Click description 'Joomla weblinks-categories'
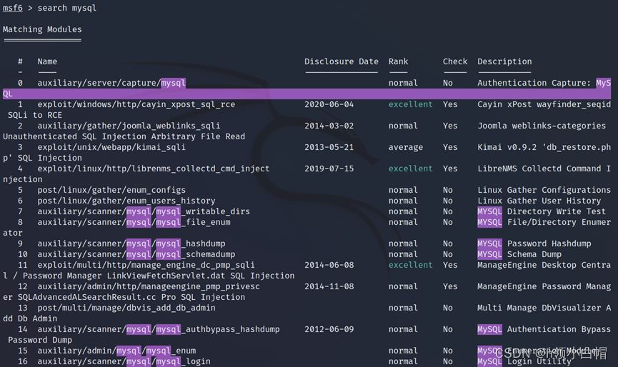This screenshot has height=367, width=618. 542,126
